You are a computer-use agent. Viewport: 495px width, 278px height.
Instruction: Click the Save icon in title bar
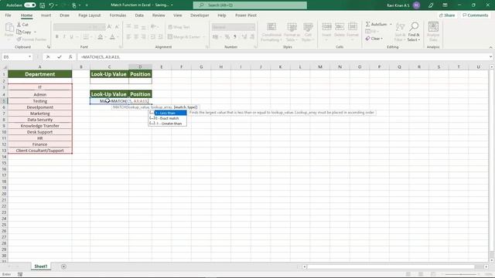42,5
